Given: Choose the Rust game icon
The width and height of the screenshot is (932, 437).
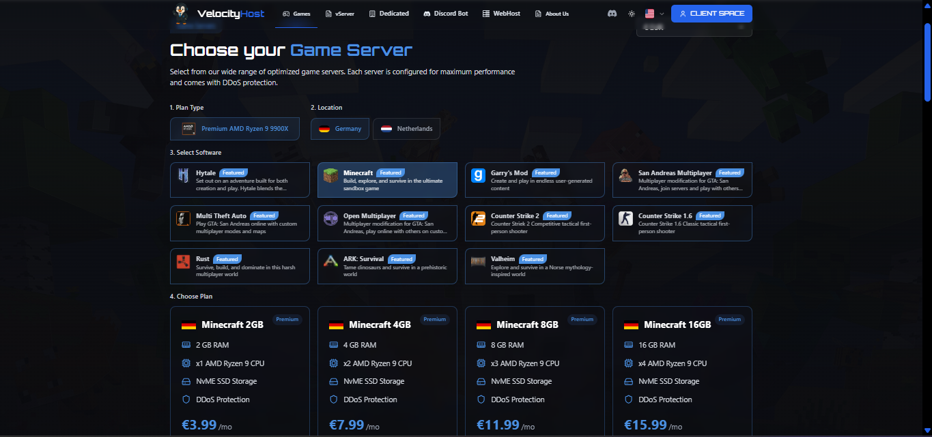Looking at the screenshot, I should [183, 262].
